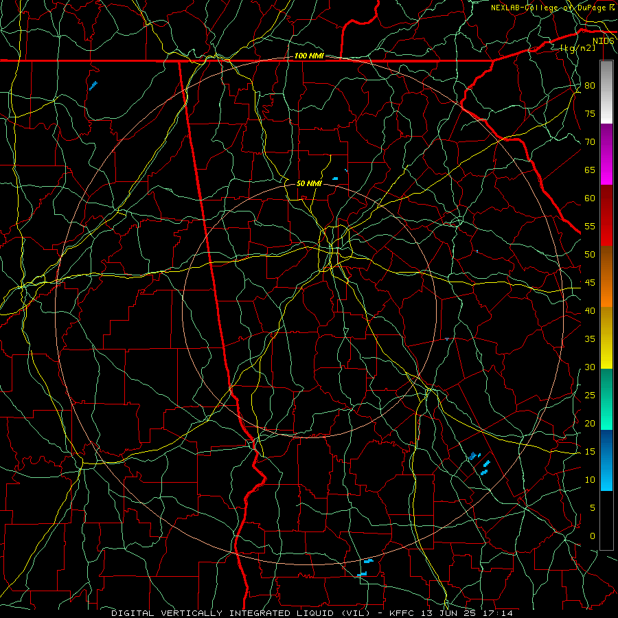This screenshot has width=618, height=618.
Task: Click the legend value 10
Action: [x=590, y=480]
